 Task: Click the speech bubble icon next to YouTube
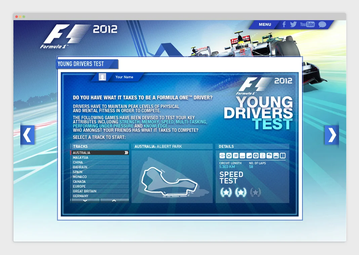[322, 24]
